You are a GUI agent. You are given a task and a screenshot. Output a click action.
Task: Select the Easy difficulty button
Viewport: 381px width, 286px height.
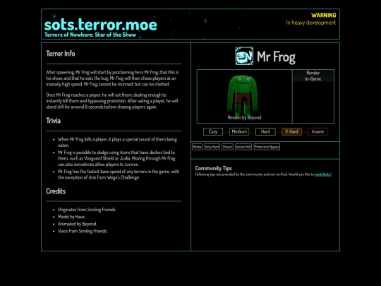213,131
